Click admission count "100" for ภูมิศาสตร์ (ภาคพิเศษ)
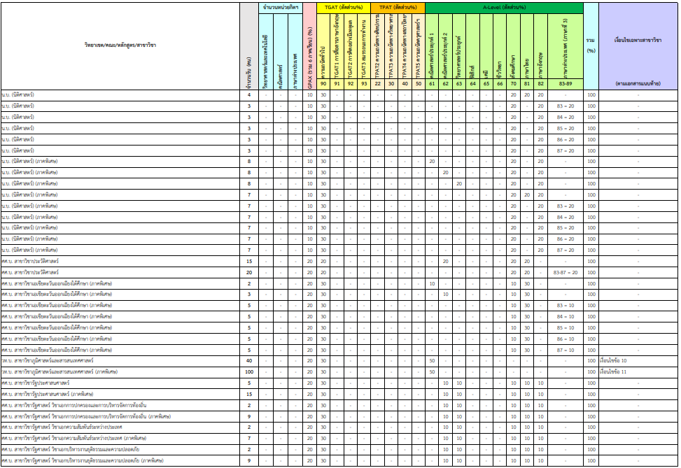Screen dimensions: 681x468 coord(249,372)
